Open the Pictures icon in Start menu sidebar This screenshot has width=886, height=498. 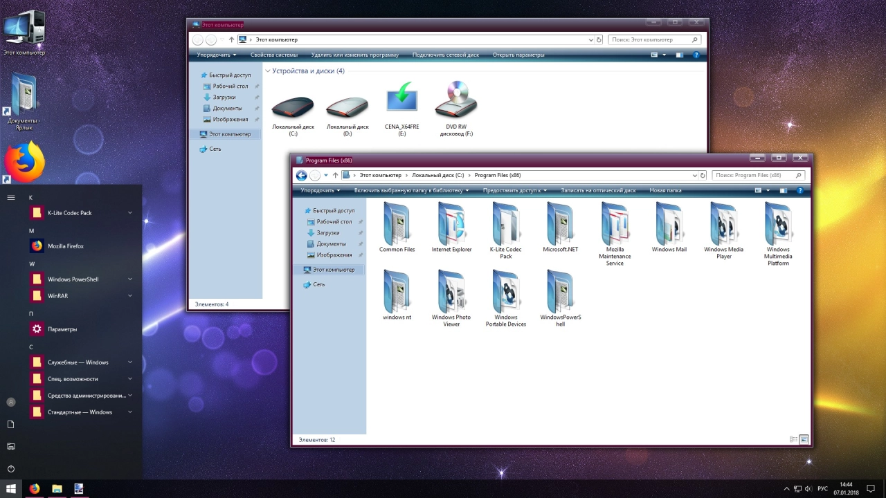pos(11,446)
